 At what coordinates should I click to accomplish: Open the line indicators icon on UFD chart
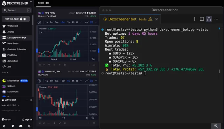[87, 22]
